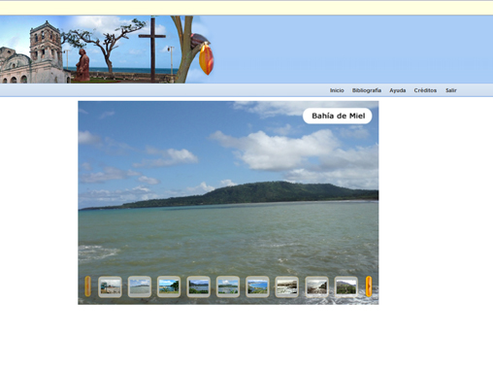Viewport: 493px width, 370px height.
Task: Select the fifth gallery thumbnail
Action: click(x=228, y=286)
